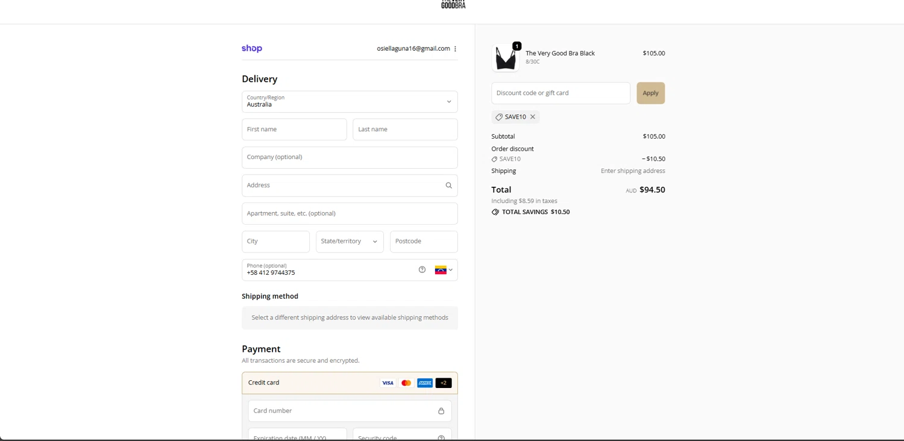The width and height of the screenshot is (904, 441).
Task: Click the Subtotal label
Action: coord(503,137)
